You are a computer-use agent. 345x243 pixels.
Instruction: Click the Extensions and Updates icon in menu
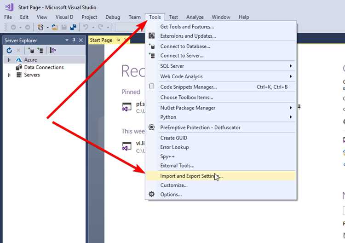[152, 35]
